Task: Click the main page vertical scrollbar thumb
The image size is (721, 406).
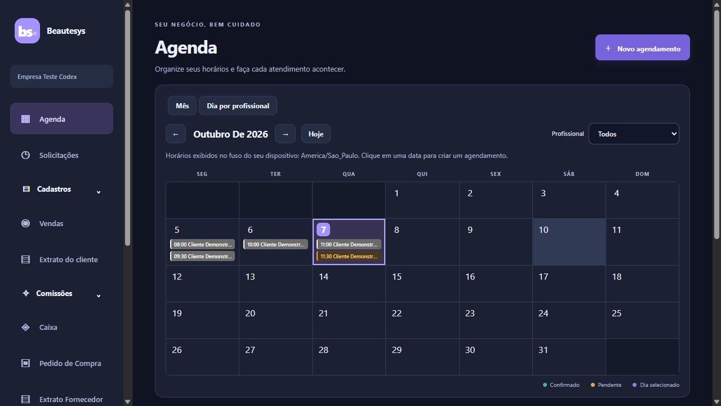Action: pyautogui.click(x=716, y=124)
